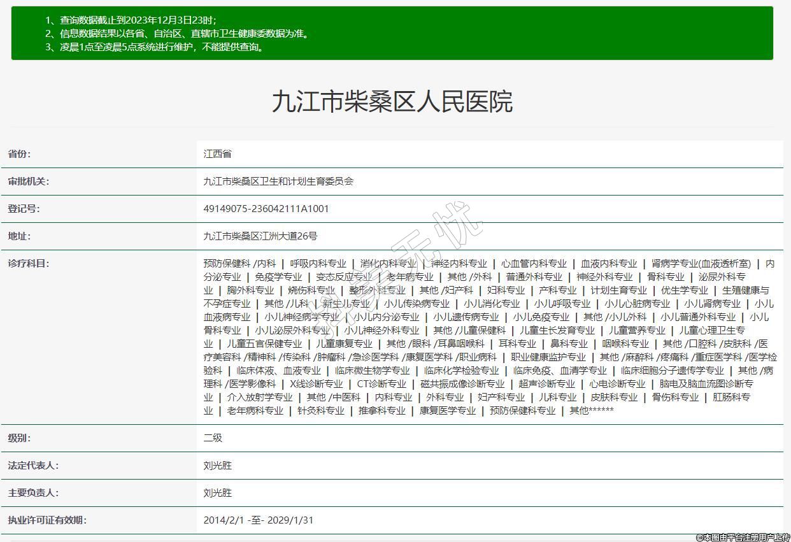Click 呼吸内科专业 in the department list
Image resolution: width=791 pixels, height=542 pixels.
tap(318, 264)
